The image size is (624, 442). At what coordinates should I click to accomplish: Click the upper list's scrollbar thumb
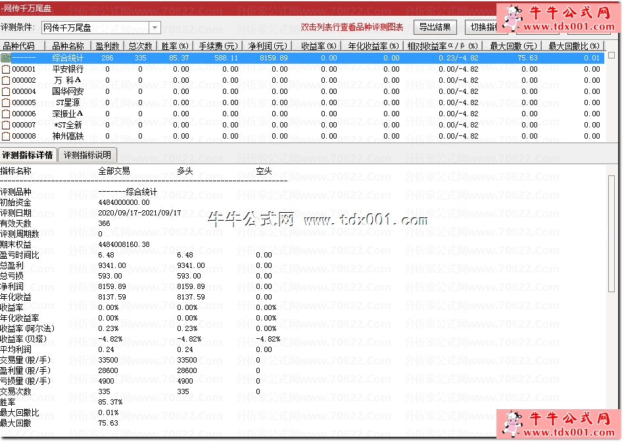[x=612, y=55]
